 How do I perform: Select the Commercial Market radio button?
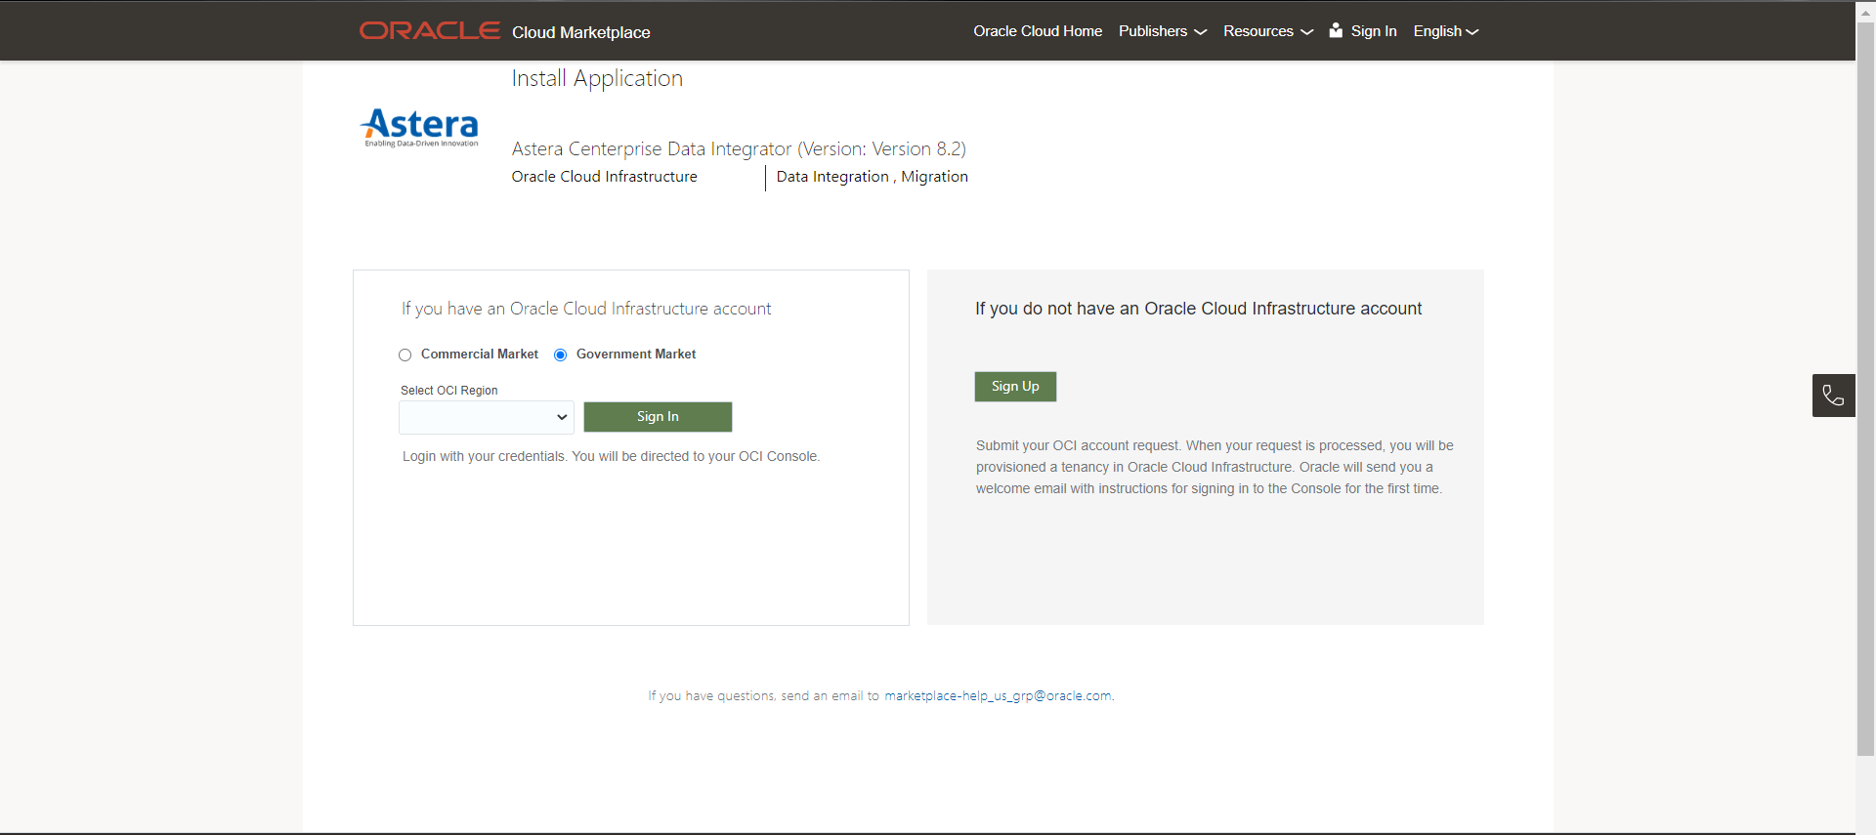(405, 355)
